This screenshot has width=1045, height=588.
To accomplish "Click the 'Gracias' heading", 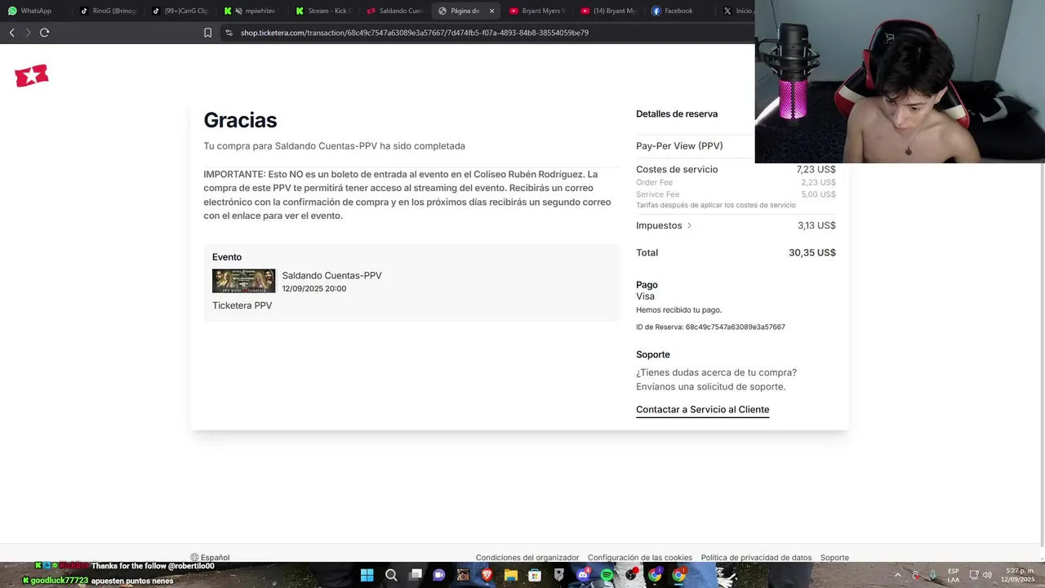I will pos(240,120).
